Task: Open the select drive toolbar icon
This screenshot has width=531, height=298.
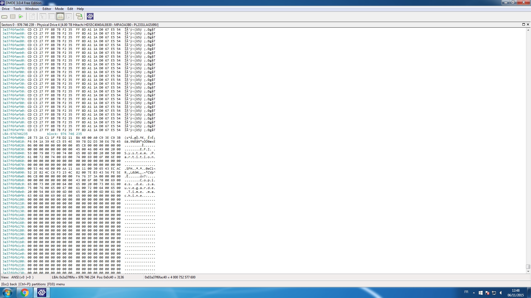Action: point(4,17)
